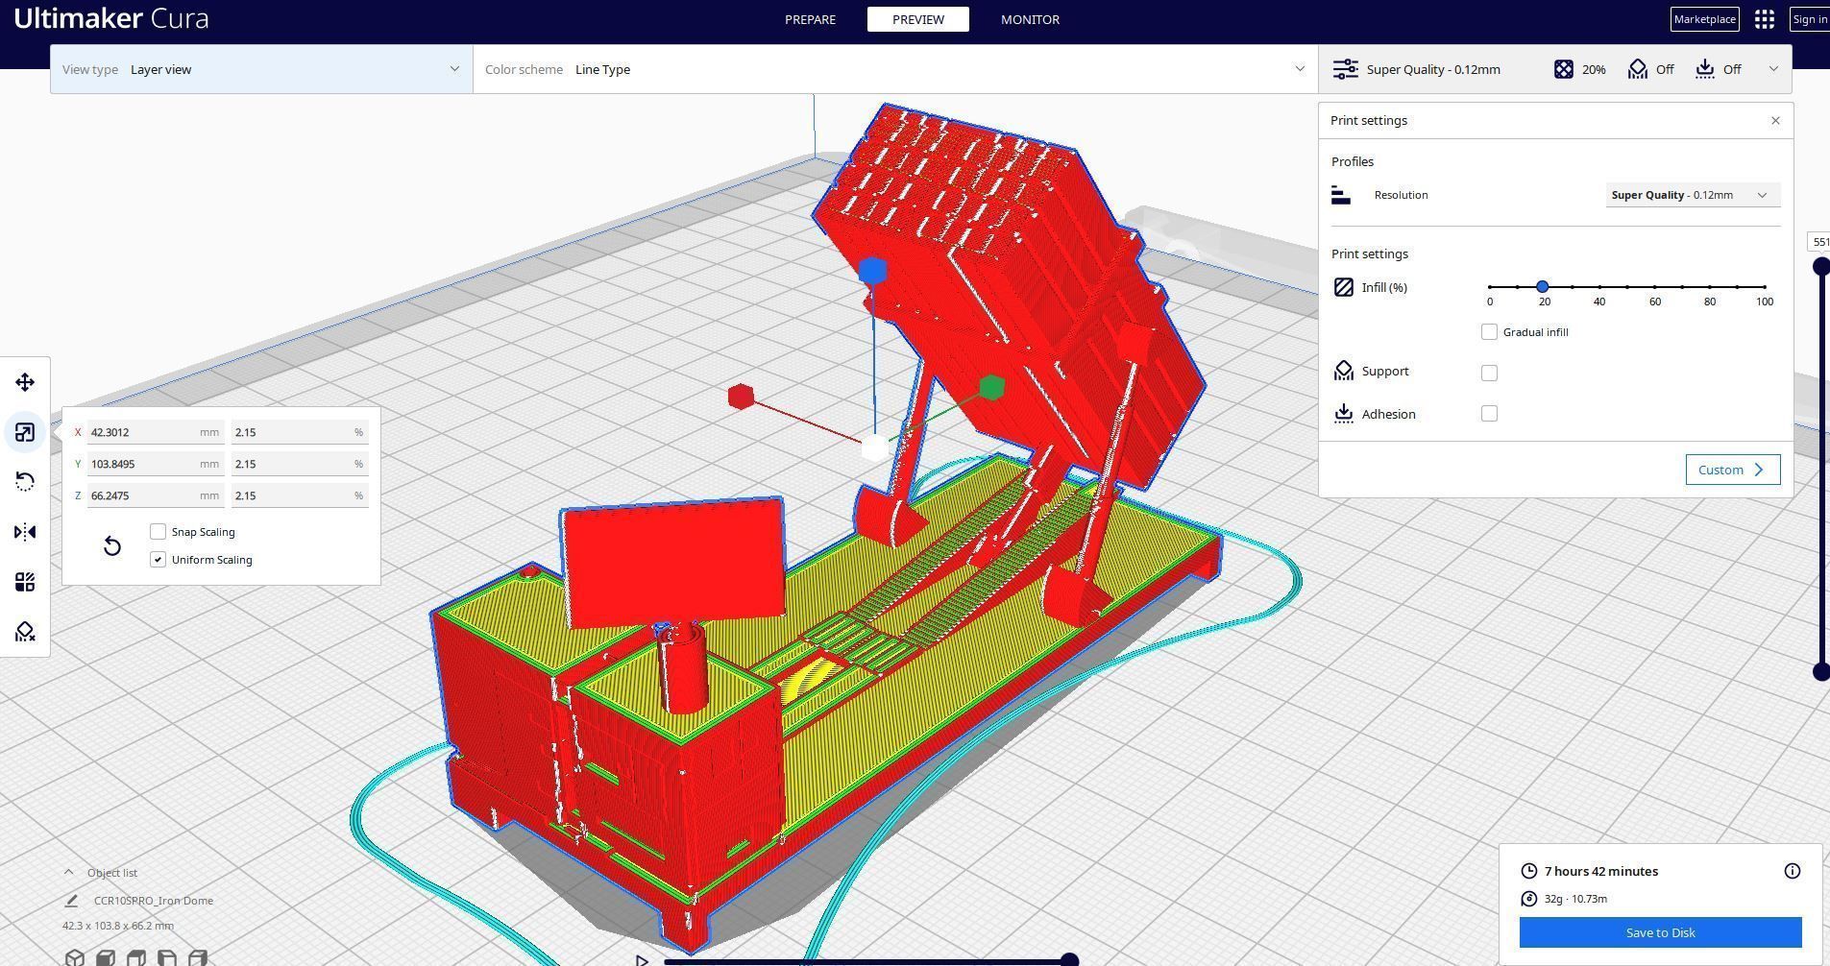The width and height of the screenshot is (1830, 966).
Task: Open the Color scheme dropdown
Action: 895,69
